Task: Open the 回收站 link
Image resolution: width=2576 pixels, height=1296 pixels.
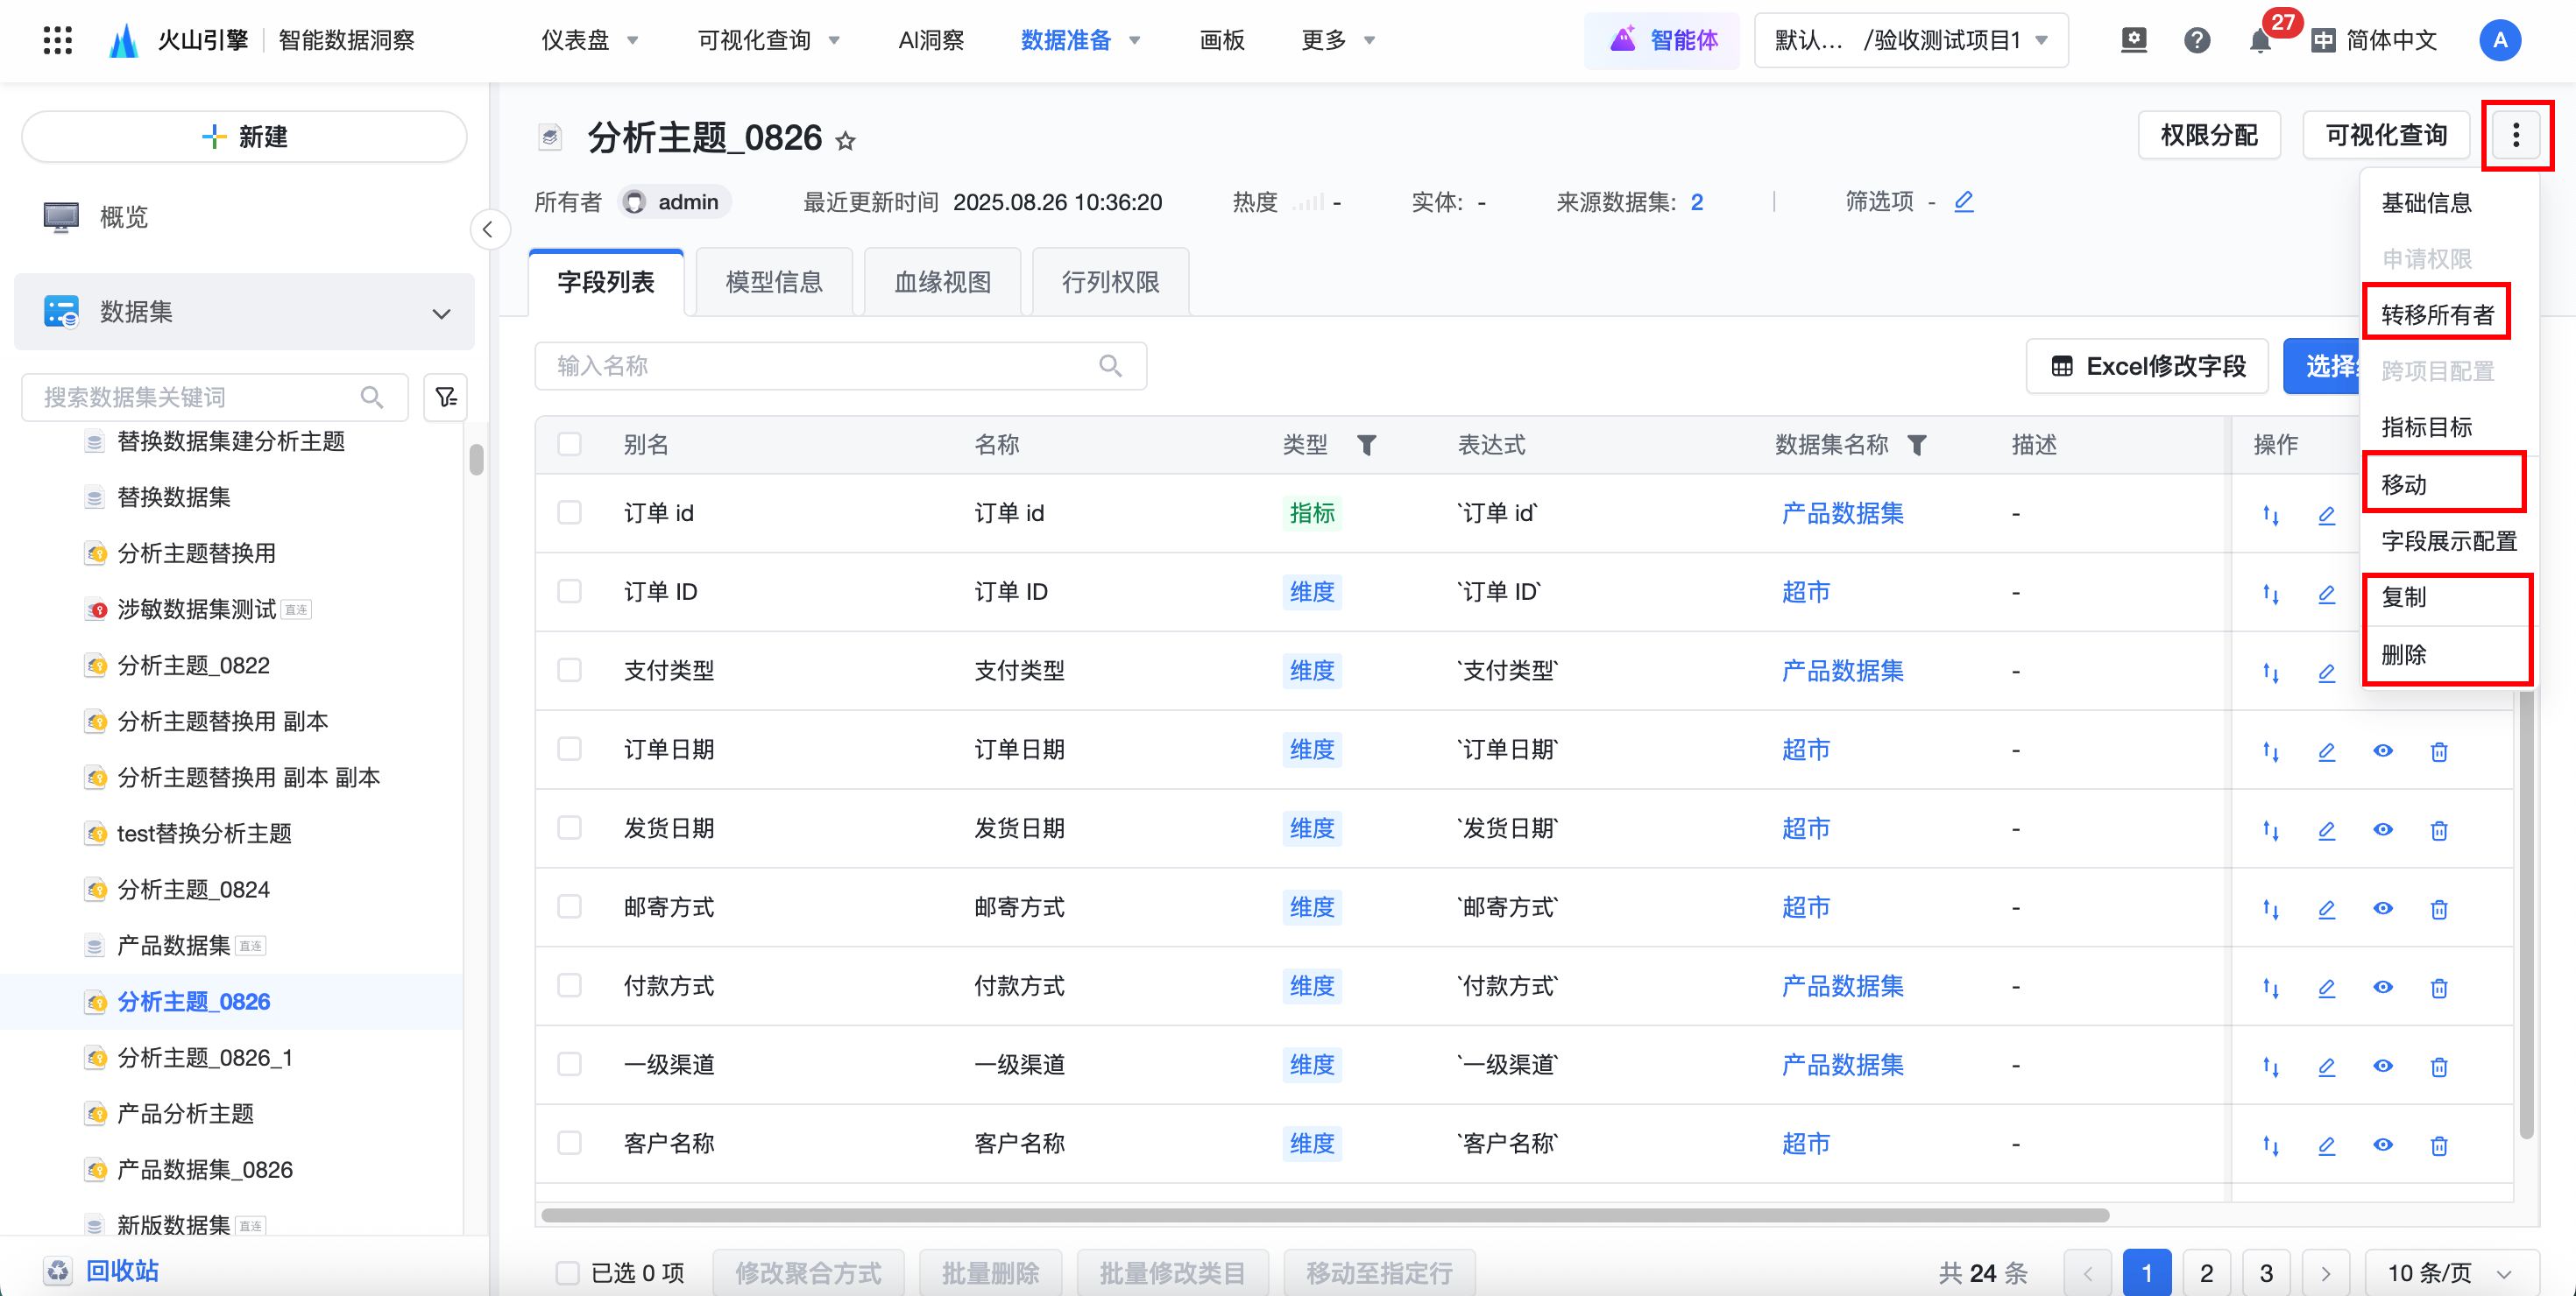Action: pyautogui.click(x=122, y=1271)
